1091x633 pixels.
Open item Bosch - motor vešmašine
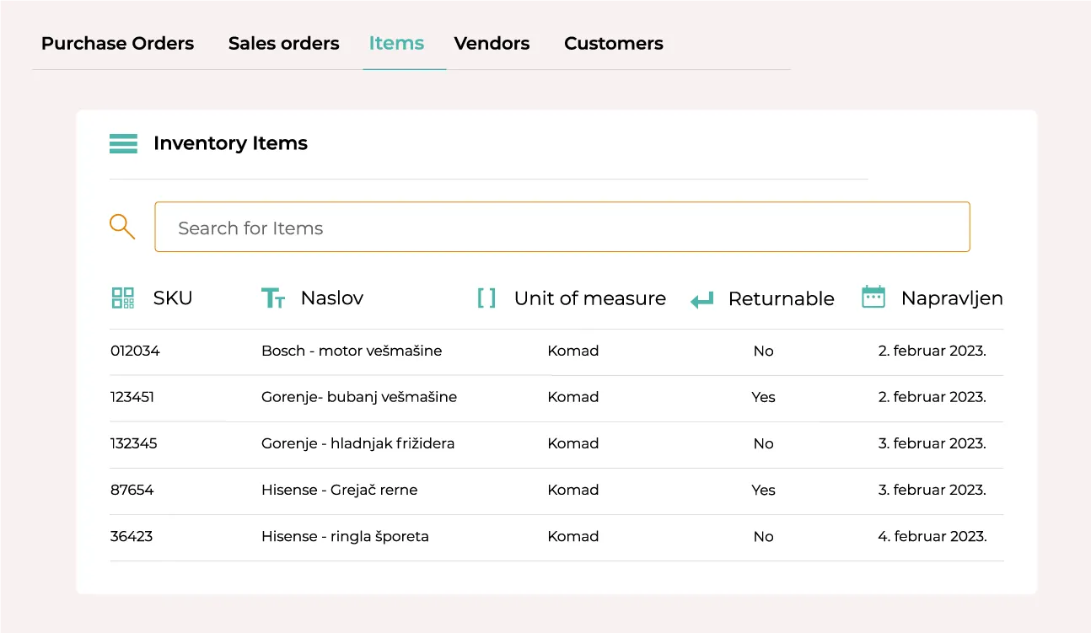click(352, 351)
